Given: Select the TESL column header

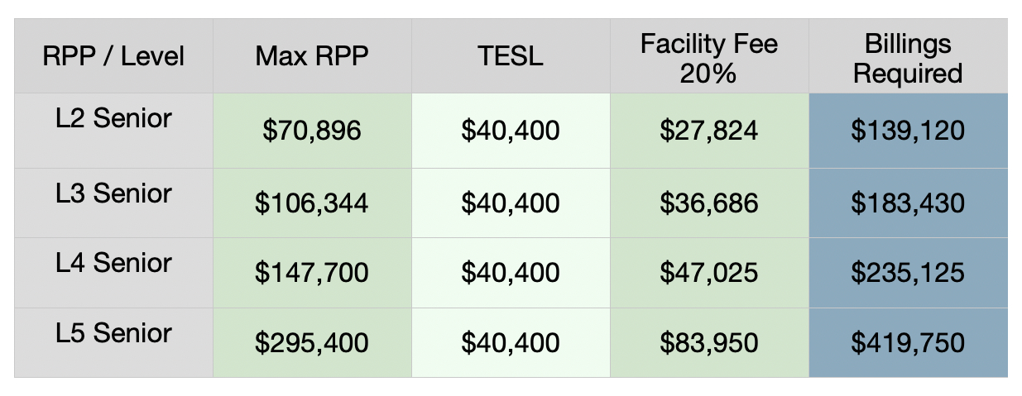Looking at the screenshot, I should pyautogui.click(x=511, y=56).
